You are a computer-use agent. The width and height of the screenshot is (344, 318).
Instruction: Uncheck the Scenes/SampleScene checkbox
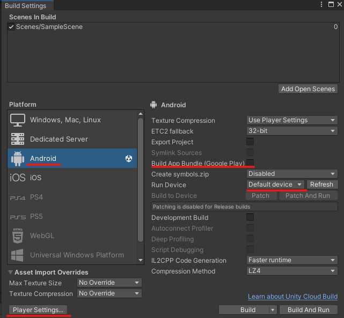(x=11, y=27)
